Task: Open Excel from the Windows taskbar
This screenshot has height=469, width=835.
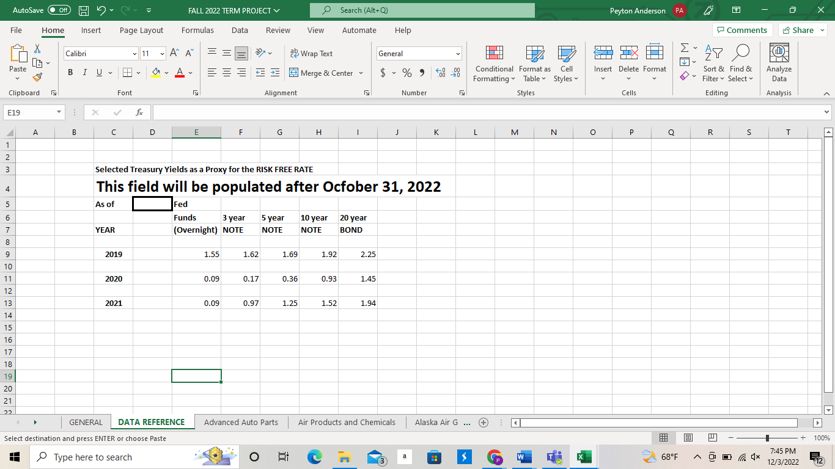Action: pyautogui.click(x=584, y=457)
